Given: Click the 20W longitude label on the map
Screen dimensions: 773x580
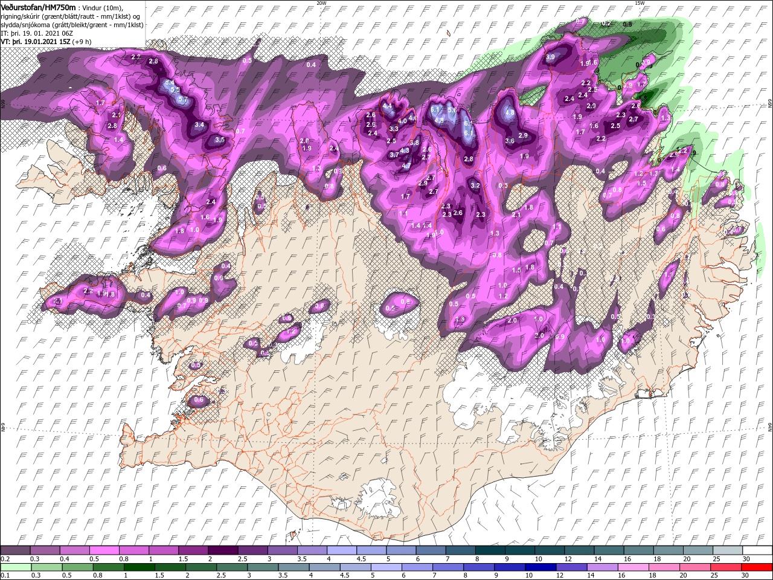Looking at the screenshot, I should pyautogui.click(x=321, y=3).
